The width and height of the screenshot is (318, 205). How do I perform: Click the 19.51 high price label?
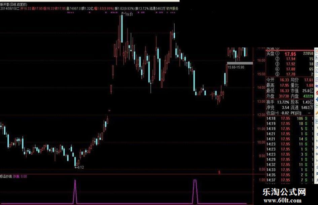(129, 14)
